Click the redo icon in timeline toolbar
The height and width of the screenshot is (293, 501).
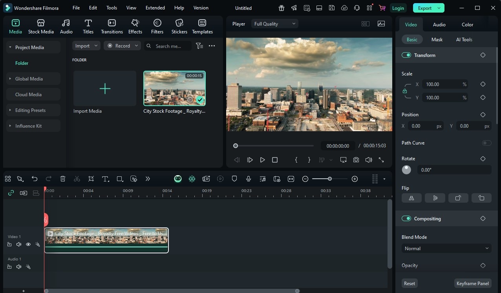click(49, 179)
